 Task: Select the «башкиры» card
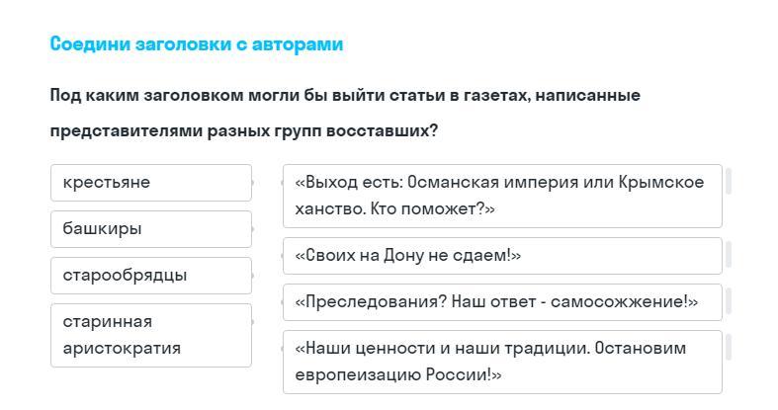point(150,229)
